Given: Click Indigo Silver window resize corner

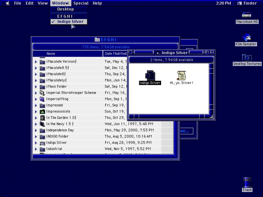Looking at the screenshot, I should click(211, 116).
